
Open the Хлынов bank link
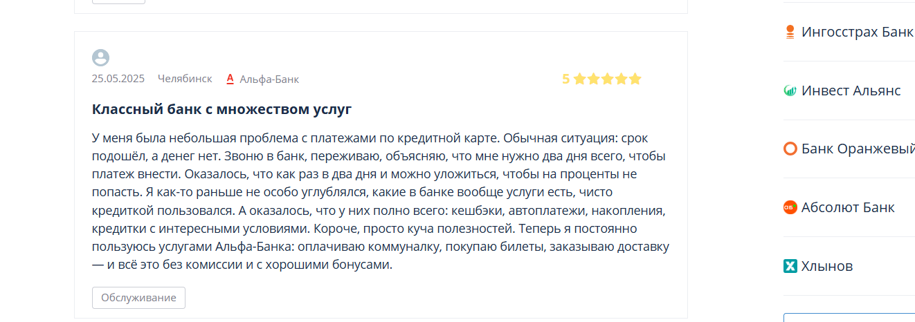tap(827, 266)
